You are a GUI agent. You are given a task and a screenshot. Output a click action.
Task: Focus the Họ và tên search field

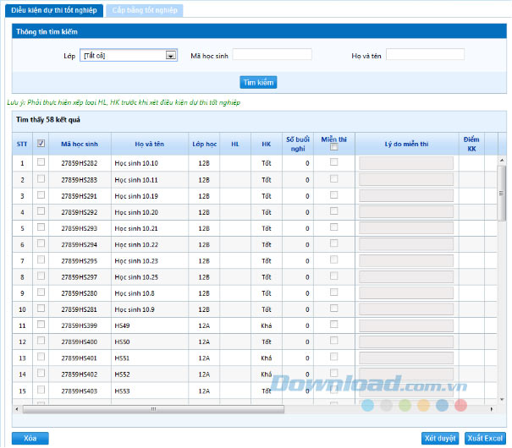[x=425, y=55]
